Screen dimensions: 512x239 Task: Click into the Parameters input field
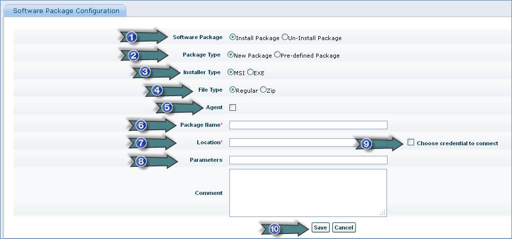pos(308,160)
